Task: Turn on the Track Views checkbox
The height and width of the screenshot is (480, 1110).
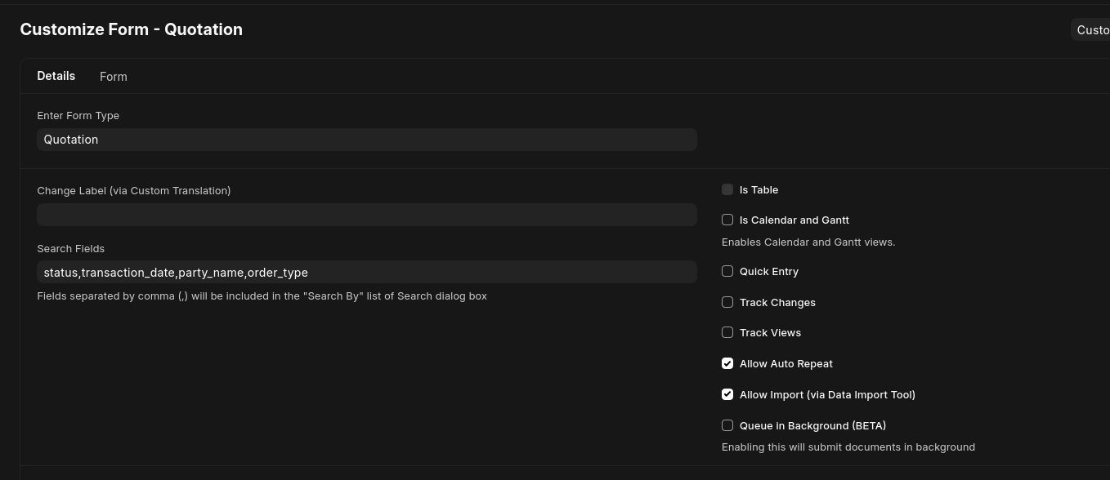Action: (x=727, y=332)
